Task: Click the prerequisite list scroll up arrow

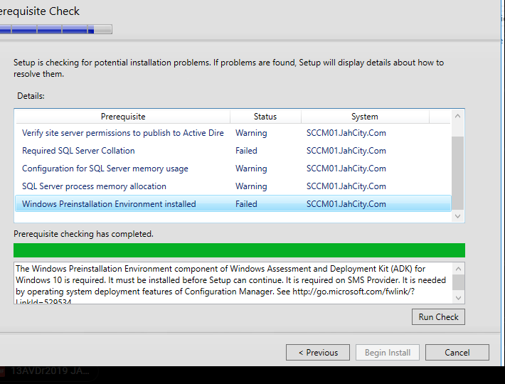Action: [458, 116]
